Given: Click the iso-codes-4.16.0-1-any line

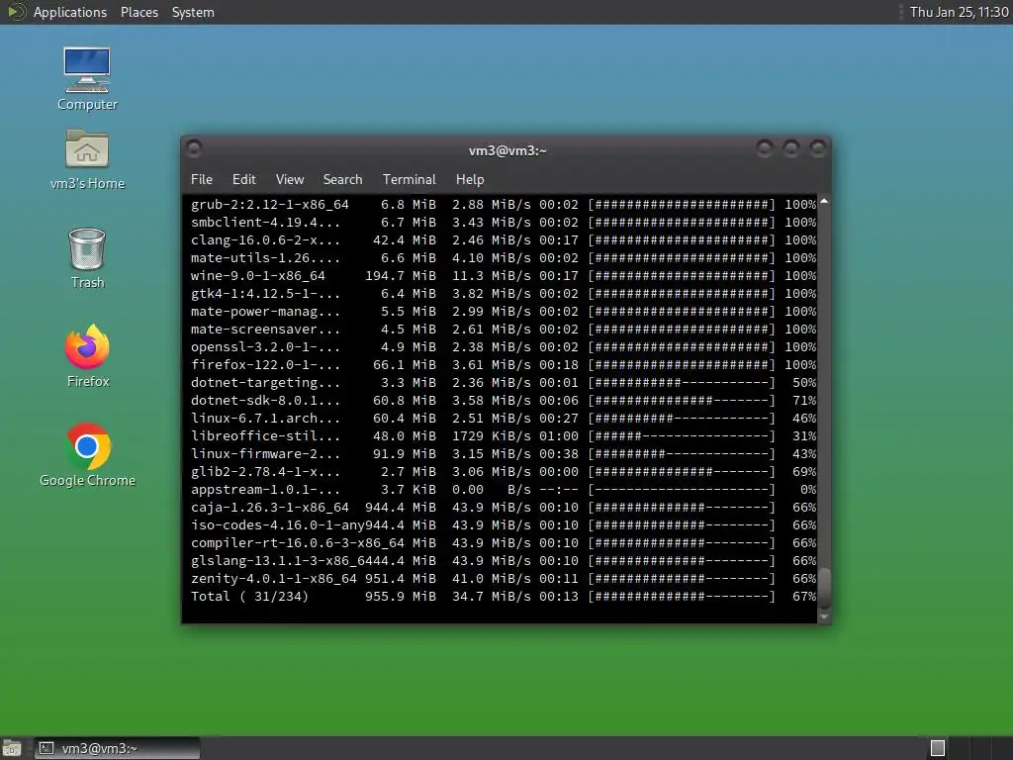Looking at the screenshot, I should click(x=504, y=524).
